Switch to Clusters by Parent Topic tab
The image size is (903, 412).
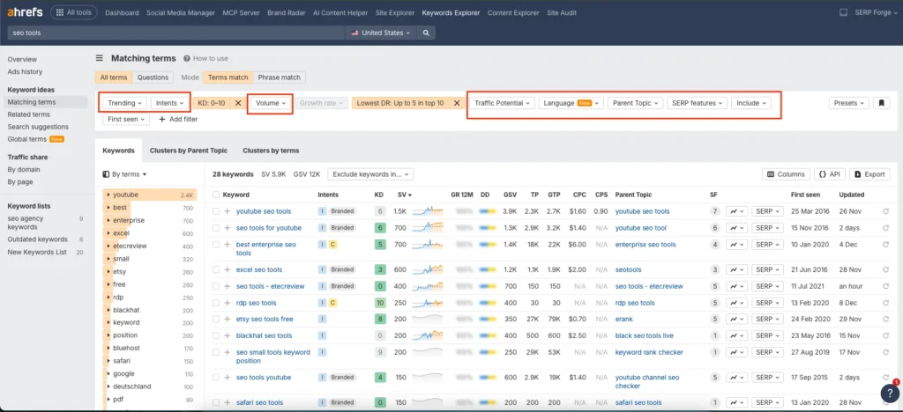coord(188,151)
